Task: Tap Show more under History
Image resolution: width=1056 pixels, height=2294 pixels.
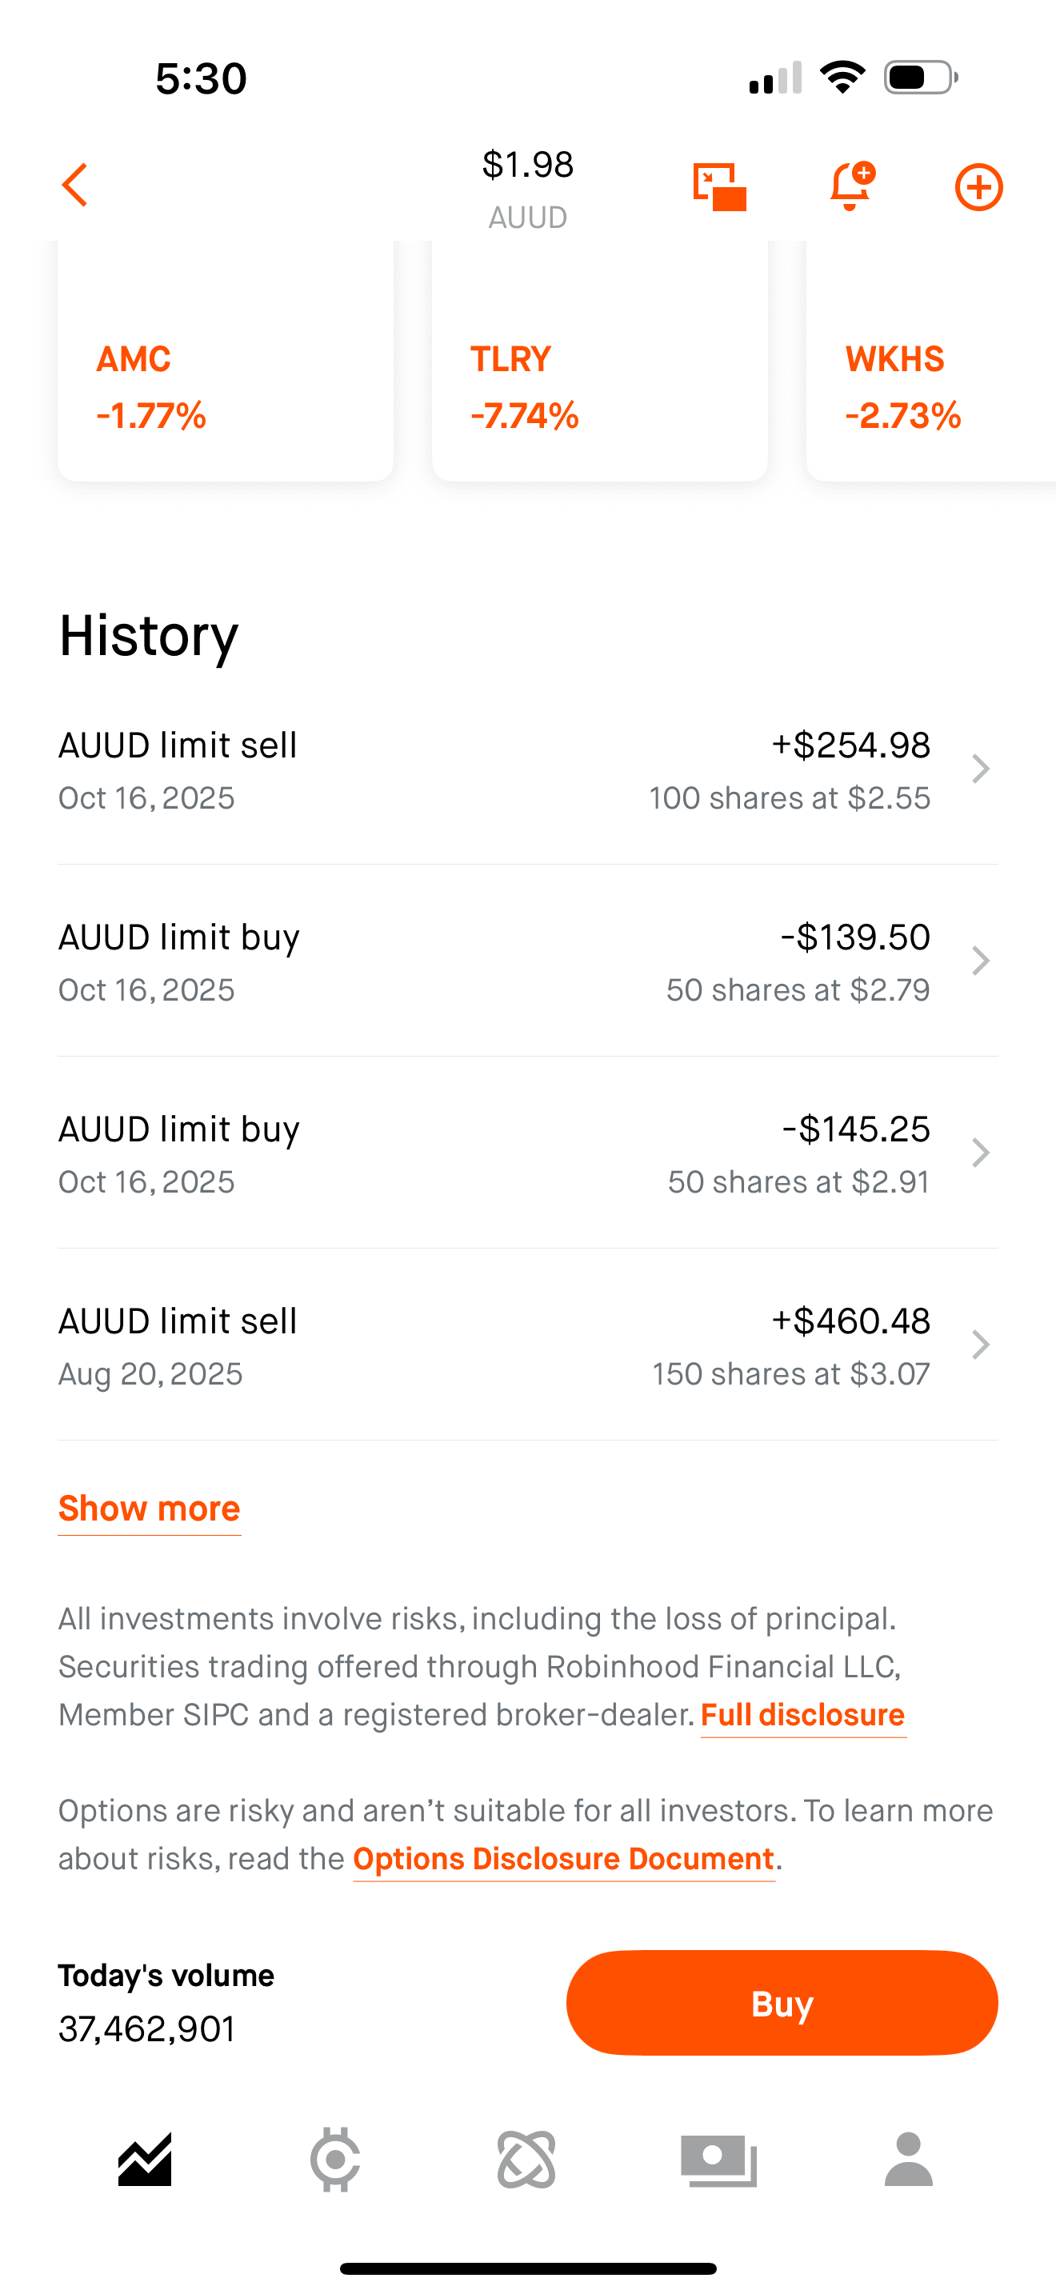Action: (x=150, y=1509)
